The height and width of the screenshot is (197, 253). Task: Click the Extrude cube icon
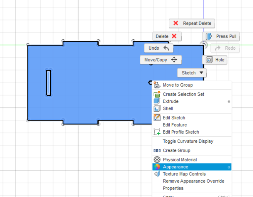(157, 101)
